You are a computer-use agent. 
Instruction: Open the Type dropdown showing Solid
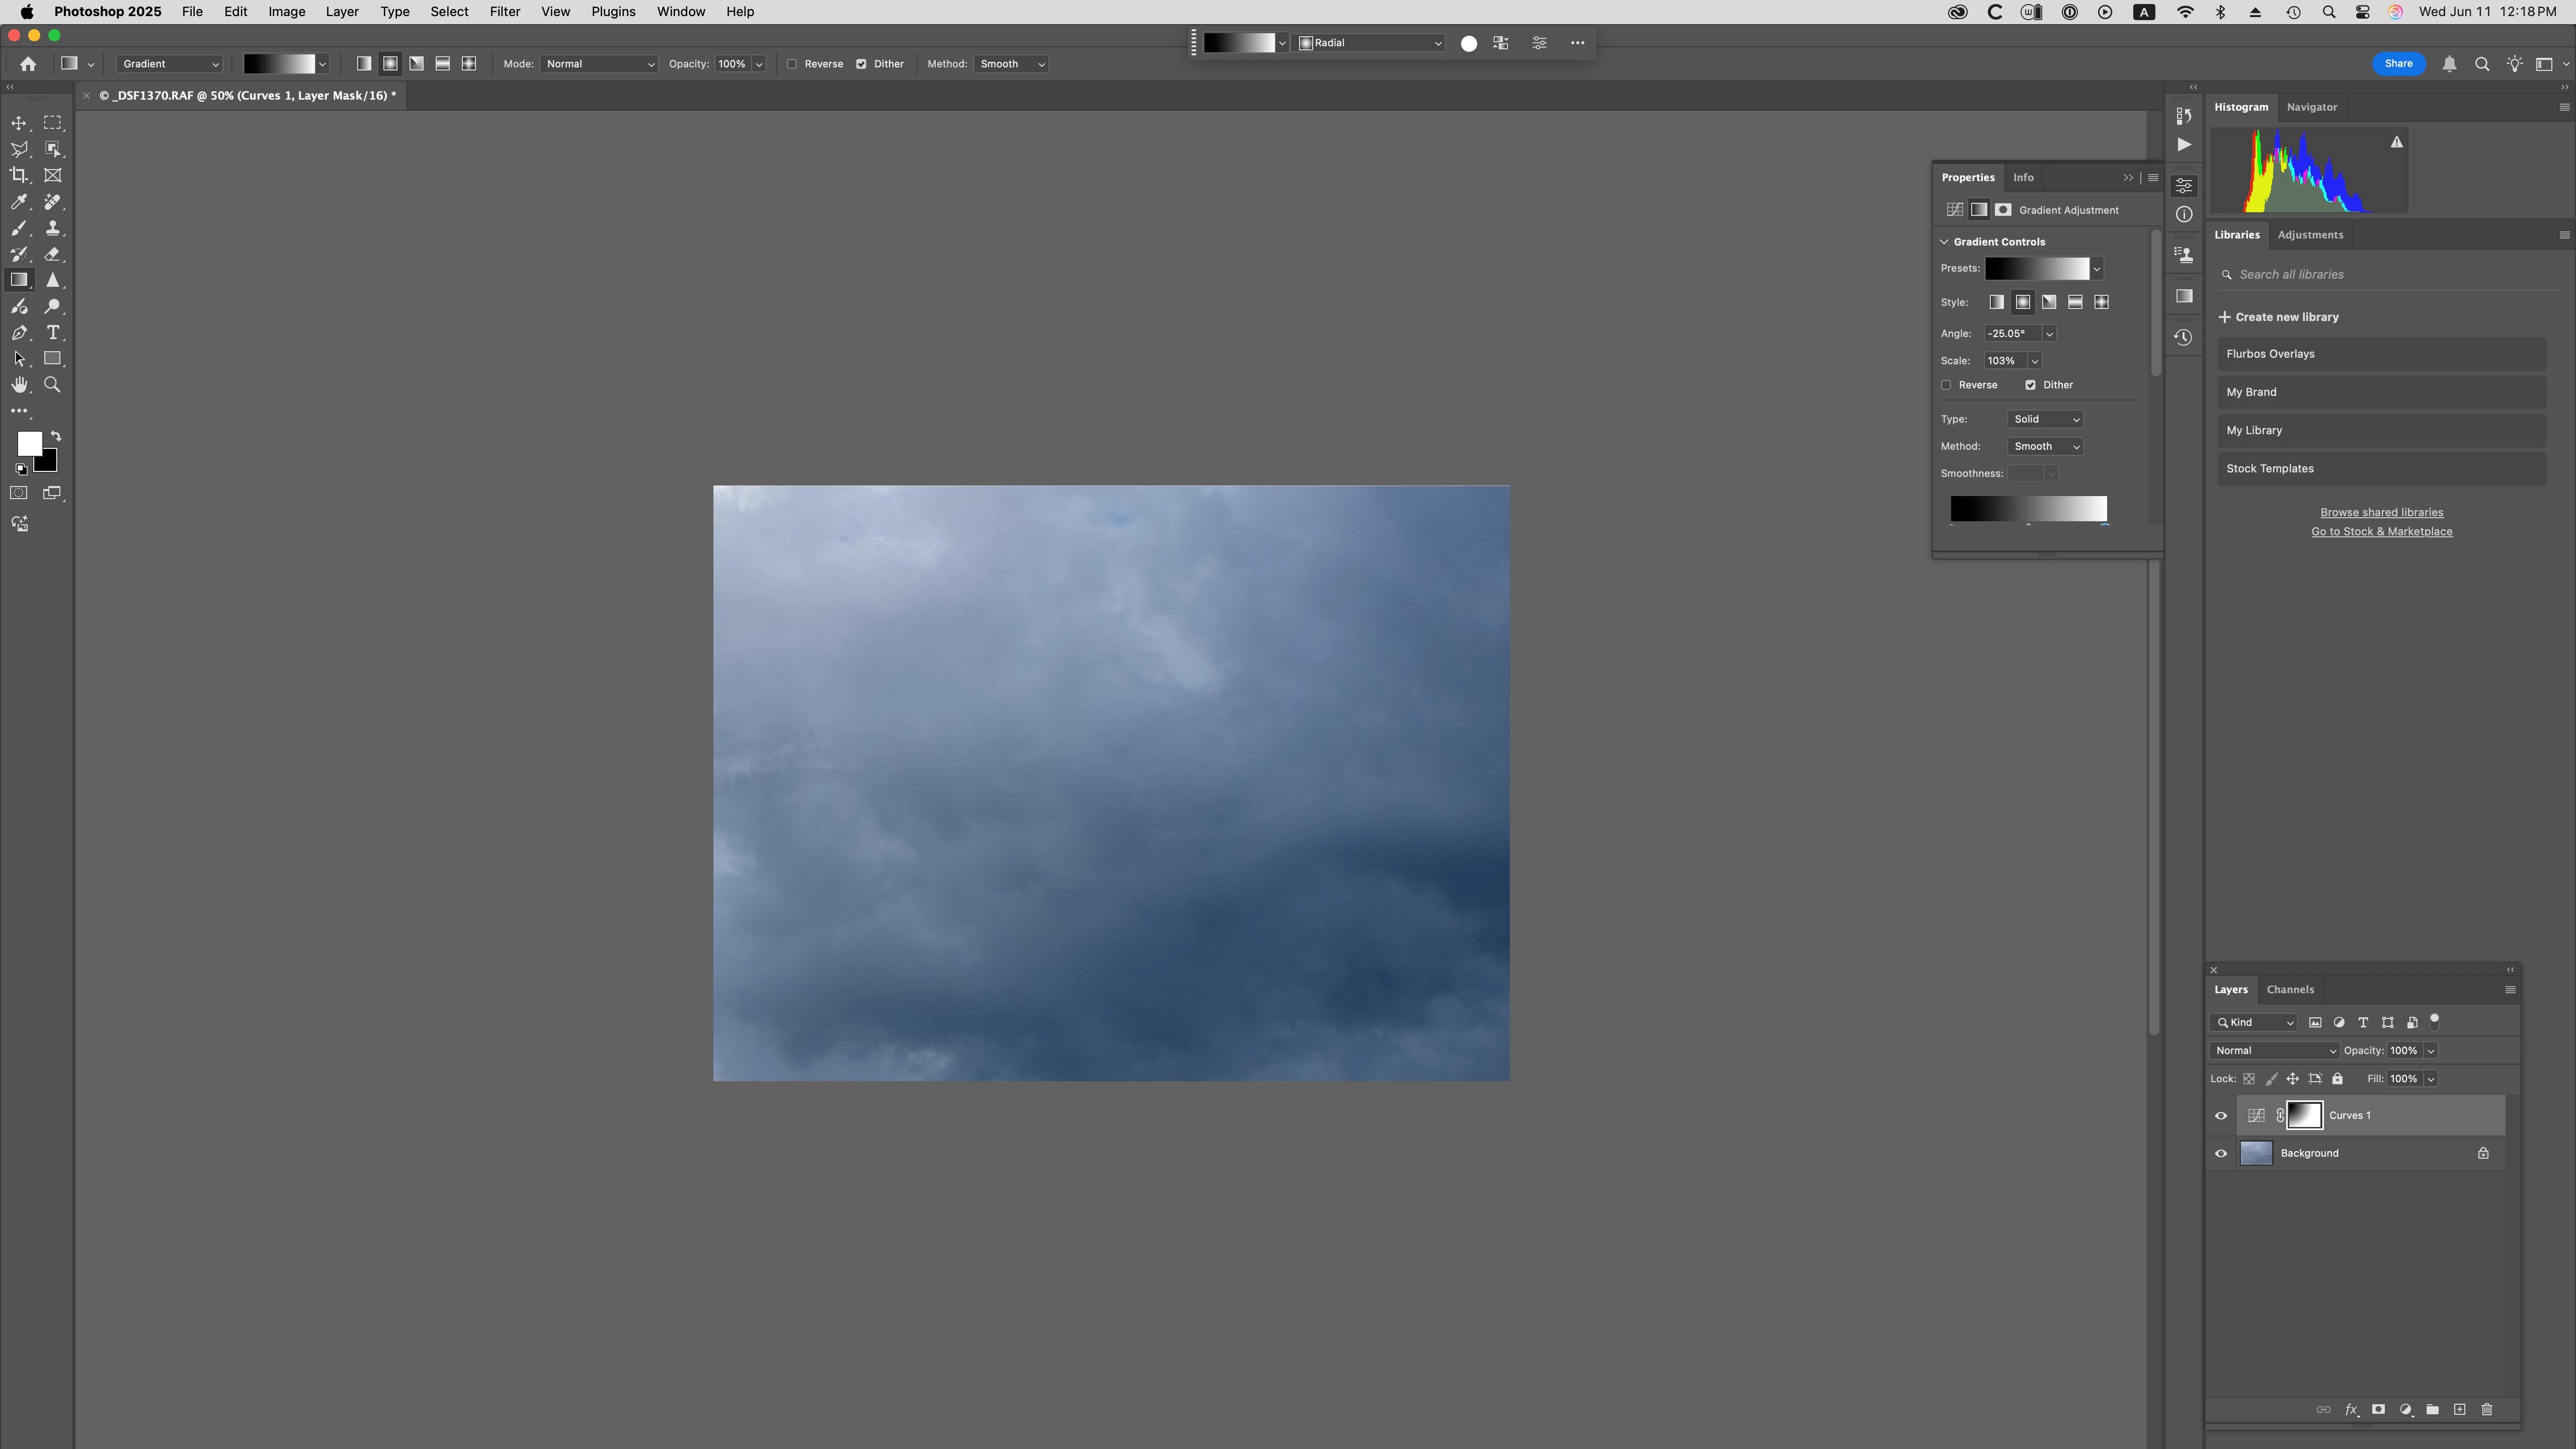[2045, 419]
